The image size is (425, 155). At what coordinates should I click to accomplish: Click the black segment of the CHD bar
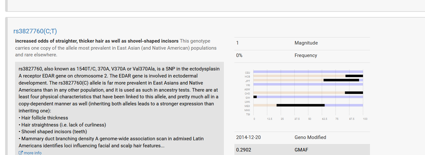[x=354, y=93]
